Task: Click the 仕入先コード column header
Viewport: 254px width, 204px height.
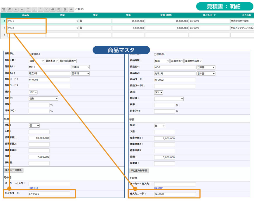Action: [x=209, y=15]
